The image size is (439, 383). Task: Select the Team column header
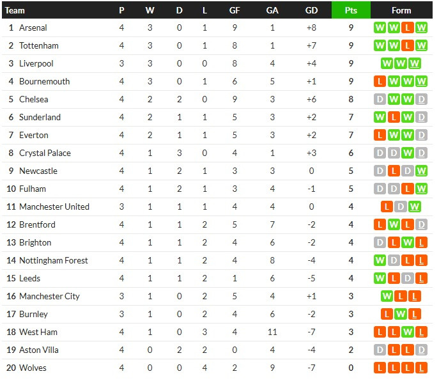point(15,10)
